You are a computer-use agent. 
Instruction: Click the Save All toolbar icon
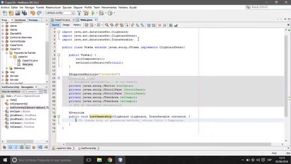coord(24,13)
